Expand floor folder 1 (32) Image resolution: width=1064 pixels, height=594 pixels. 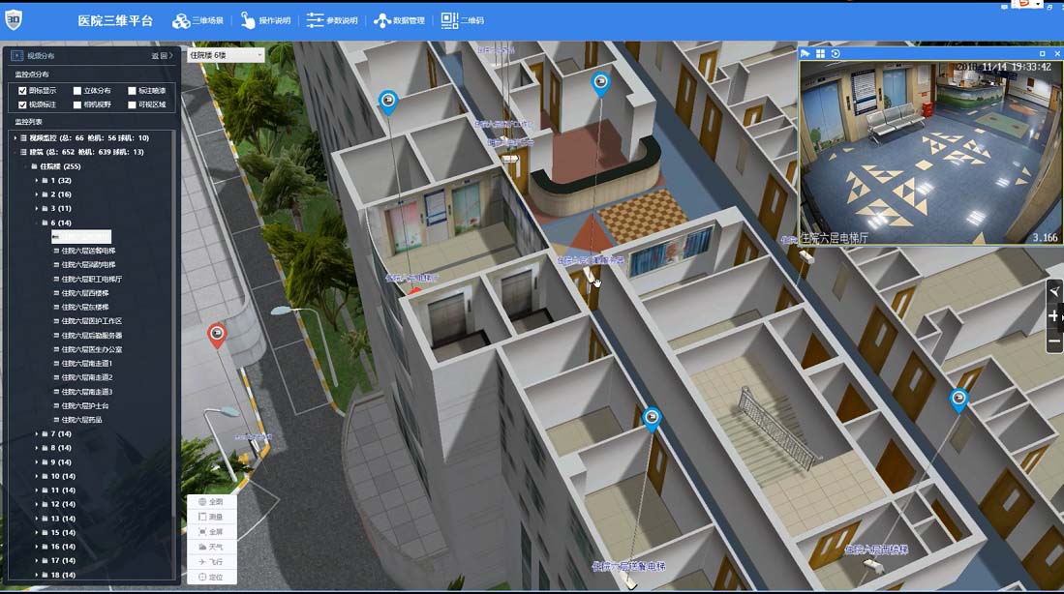pyautogui.click(x=37, y=180)
